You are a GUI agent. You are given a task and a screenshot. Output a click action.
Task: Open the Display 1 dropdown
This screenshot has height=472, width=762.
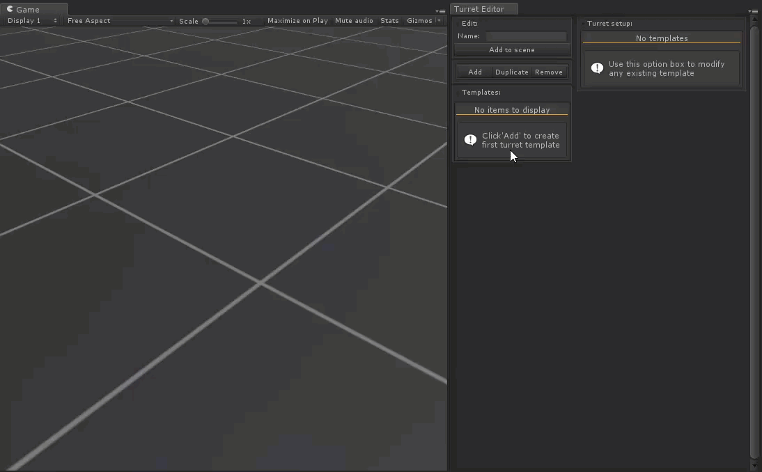point(32,21)
